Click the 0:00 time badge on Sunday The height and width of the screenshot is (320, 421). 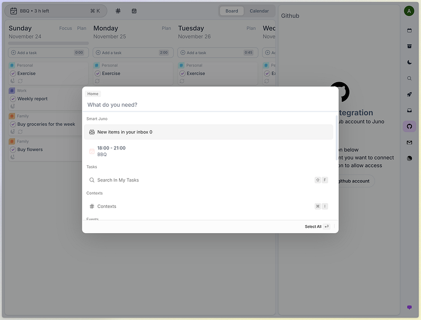79,52
